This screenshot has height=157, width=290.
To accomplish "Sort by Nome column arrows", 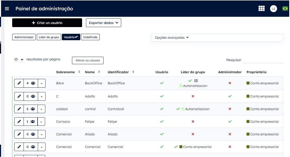I will click(99, 72).
